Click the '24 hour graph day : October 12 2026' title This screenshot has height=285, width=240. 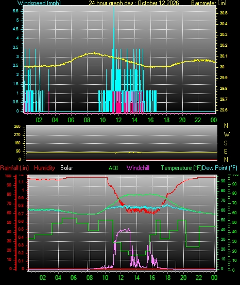click(134, 3)
